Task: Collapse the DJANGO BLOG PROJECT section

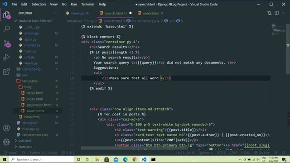Action: [35, 21]
